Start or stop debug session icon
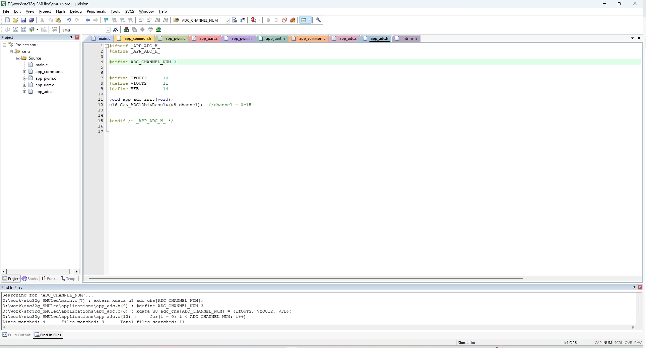 pos(254,20)
